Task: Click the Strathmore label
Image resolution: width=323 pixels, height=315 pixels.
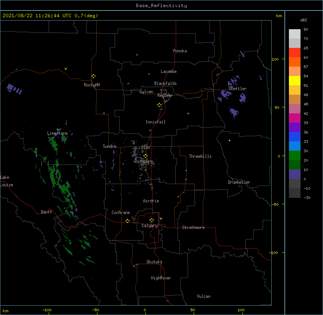Action: (x=193, y=227)
